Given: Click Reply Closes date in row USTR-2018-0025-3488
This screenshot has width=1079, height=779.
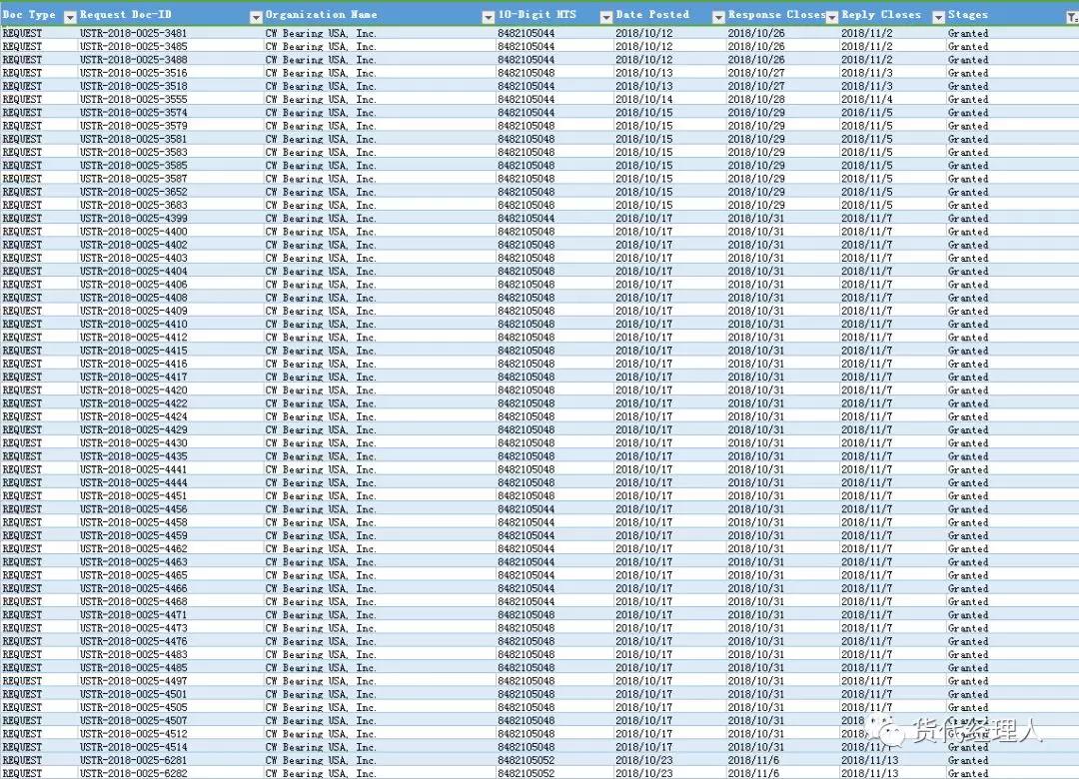Looking at the screenshot, I should pyautogui.click(x=867, y=59).
